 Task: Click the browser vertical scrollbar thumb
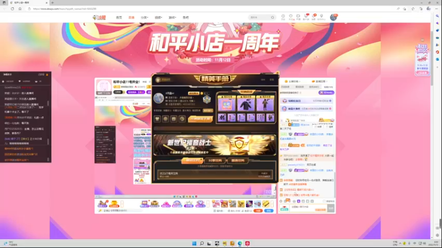[x=432, y=59]
